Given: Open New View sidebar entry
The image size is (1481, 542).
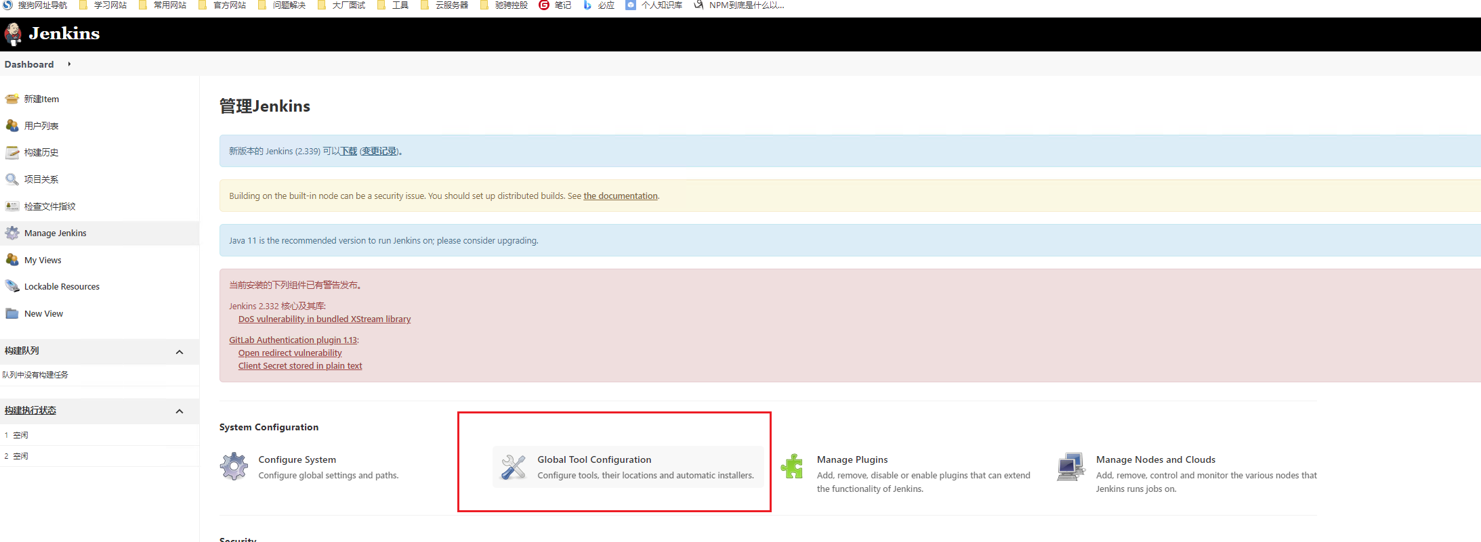Looking at the screenshot, I should [43, 313].
